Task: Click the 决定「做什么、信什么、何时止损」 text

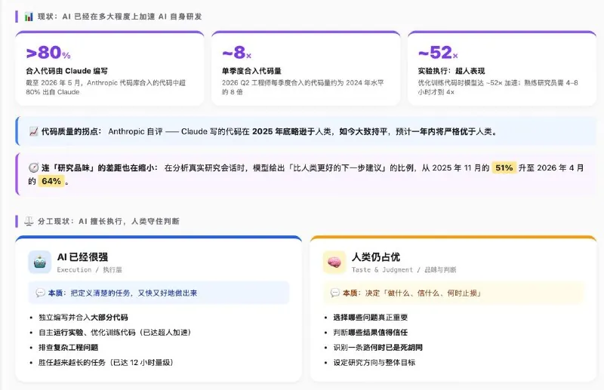Action: coord(424,293)
